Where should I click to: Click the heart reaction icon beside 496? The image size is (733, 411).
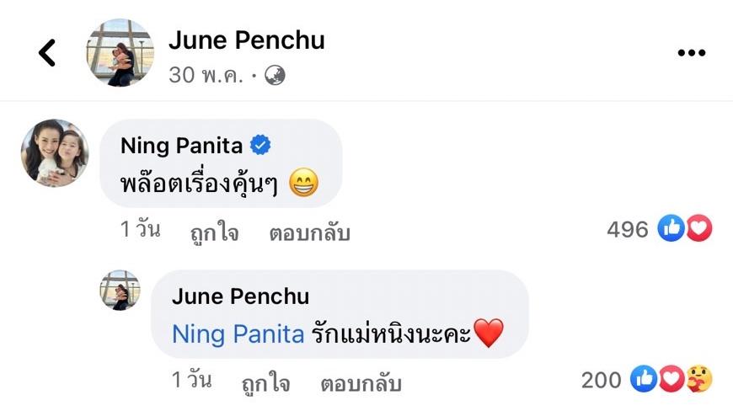(698, 228)
